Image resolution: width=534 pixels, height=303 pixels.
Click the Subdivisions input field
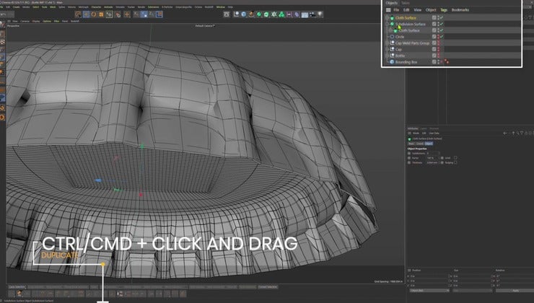[432, 154]
